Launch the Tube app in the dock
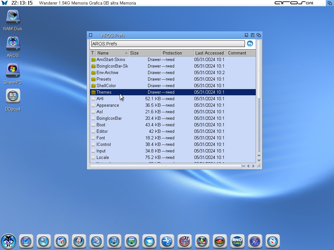Viewport: 334px width, 250px height. point(202,242)
